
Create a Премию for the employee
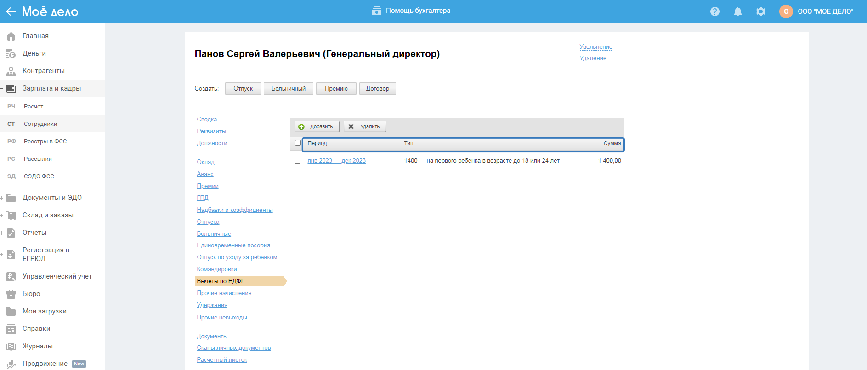336,89
